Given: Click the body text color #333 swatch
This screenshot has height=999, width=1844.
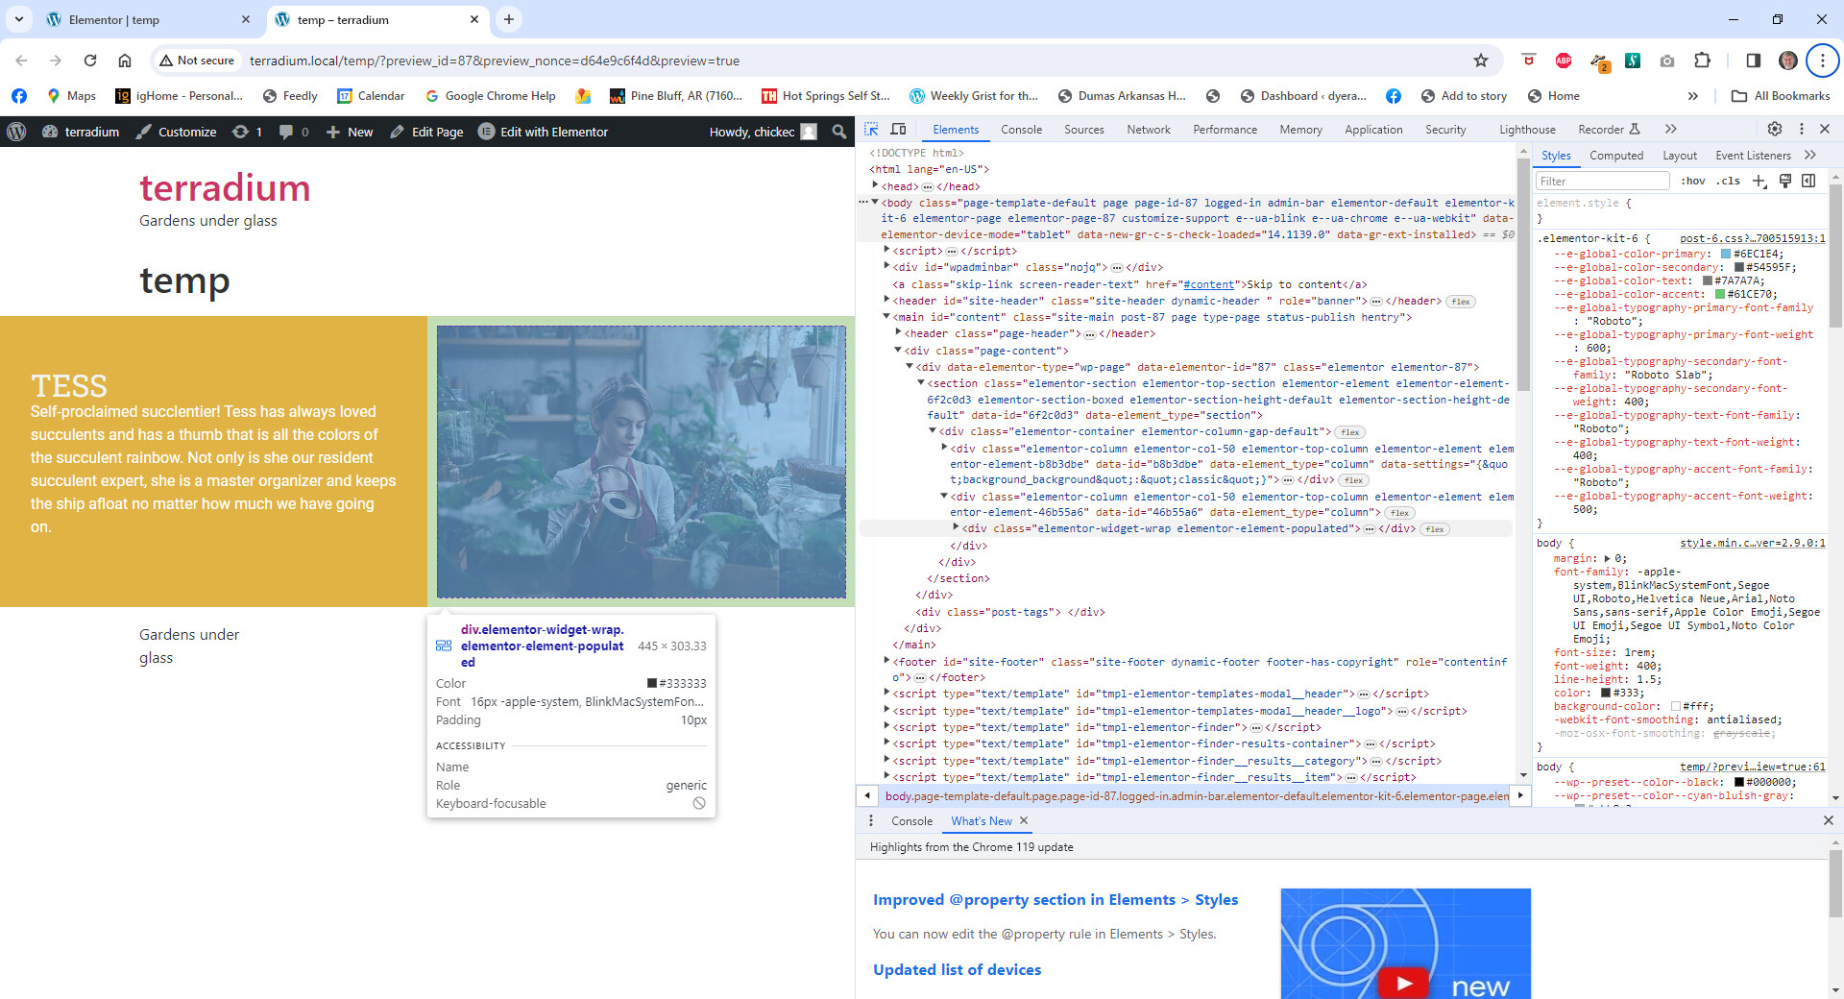Looking at the screenshot, I should 1605,693.
